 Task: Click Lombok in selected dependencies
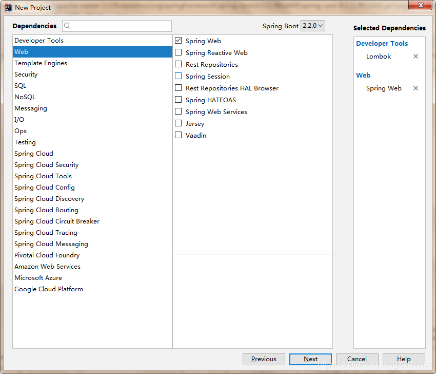pos(379,57)
